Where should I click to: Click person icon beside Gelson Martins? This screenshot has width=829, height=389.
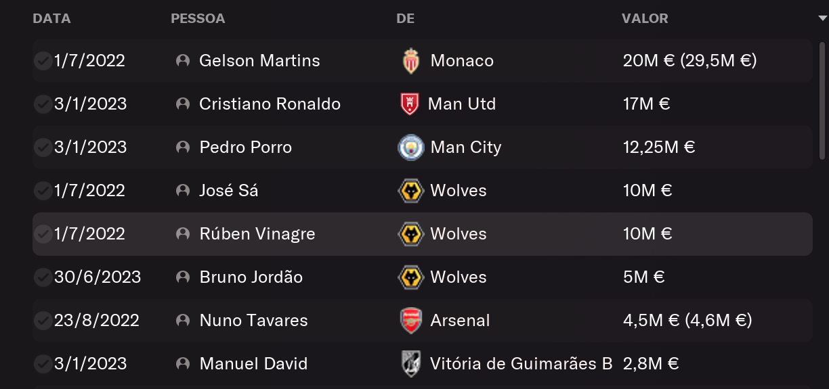(182, 61)
